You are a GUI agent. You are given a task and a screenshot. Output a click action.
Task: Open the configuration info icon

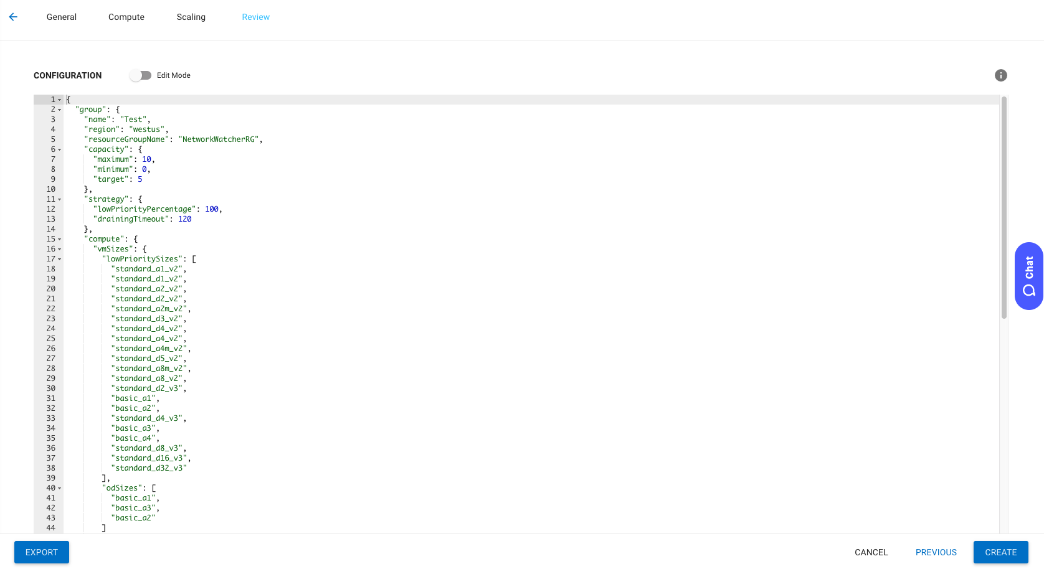pyautogui.click(x=1000, y=75)
